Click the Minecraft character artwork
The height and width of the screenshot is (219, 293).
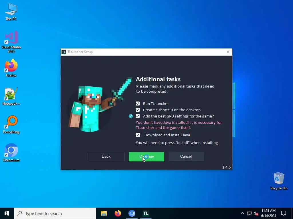(x=100, y=105)
